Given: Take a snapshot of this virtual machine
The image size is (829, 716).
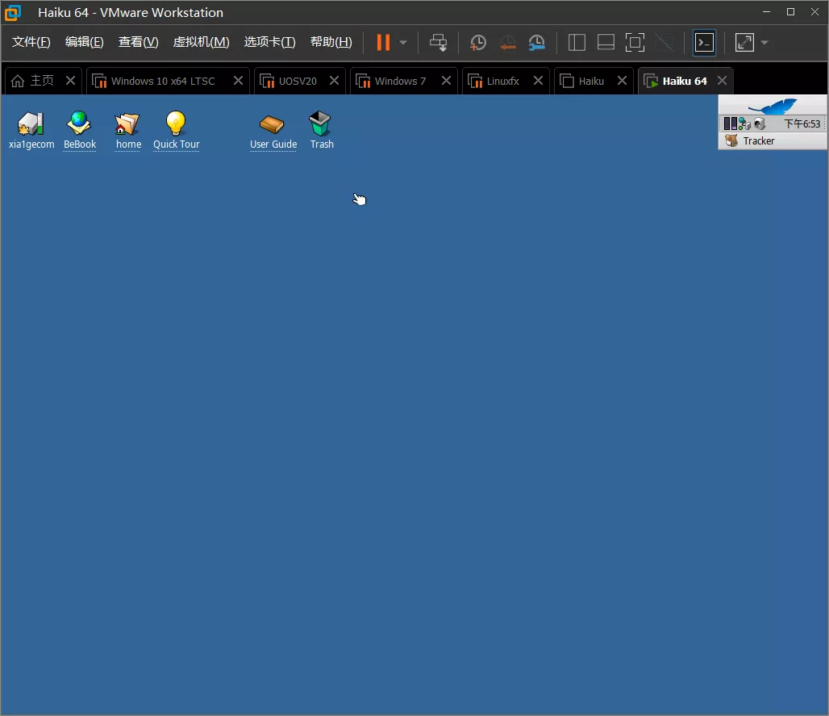Looking at the screenshot, I should click(478, 43).
